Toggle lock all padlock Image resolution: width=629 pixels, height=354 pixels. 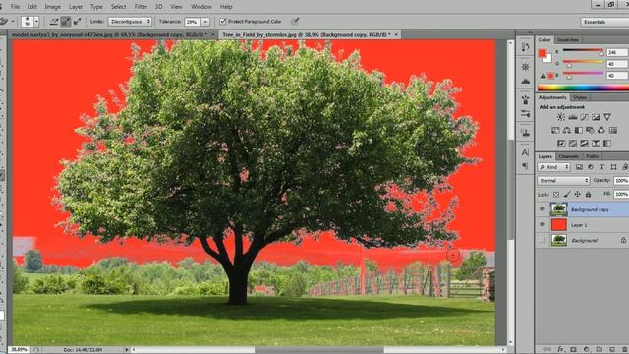click(x=588, y=195)
